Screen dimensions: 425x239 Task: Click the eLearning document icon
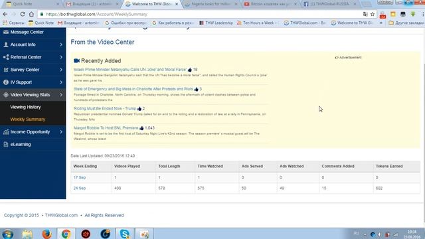point(6,145)
